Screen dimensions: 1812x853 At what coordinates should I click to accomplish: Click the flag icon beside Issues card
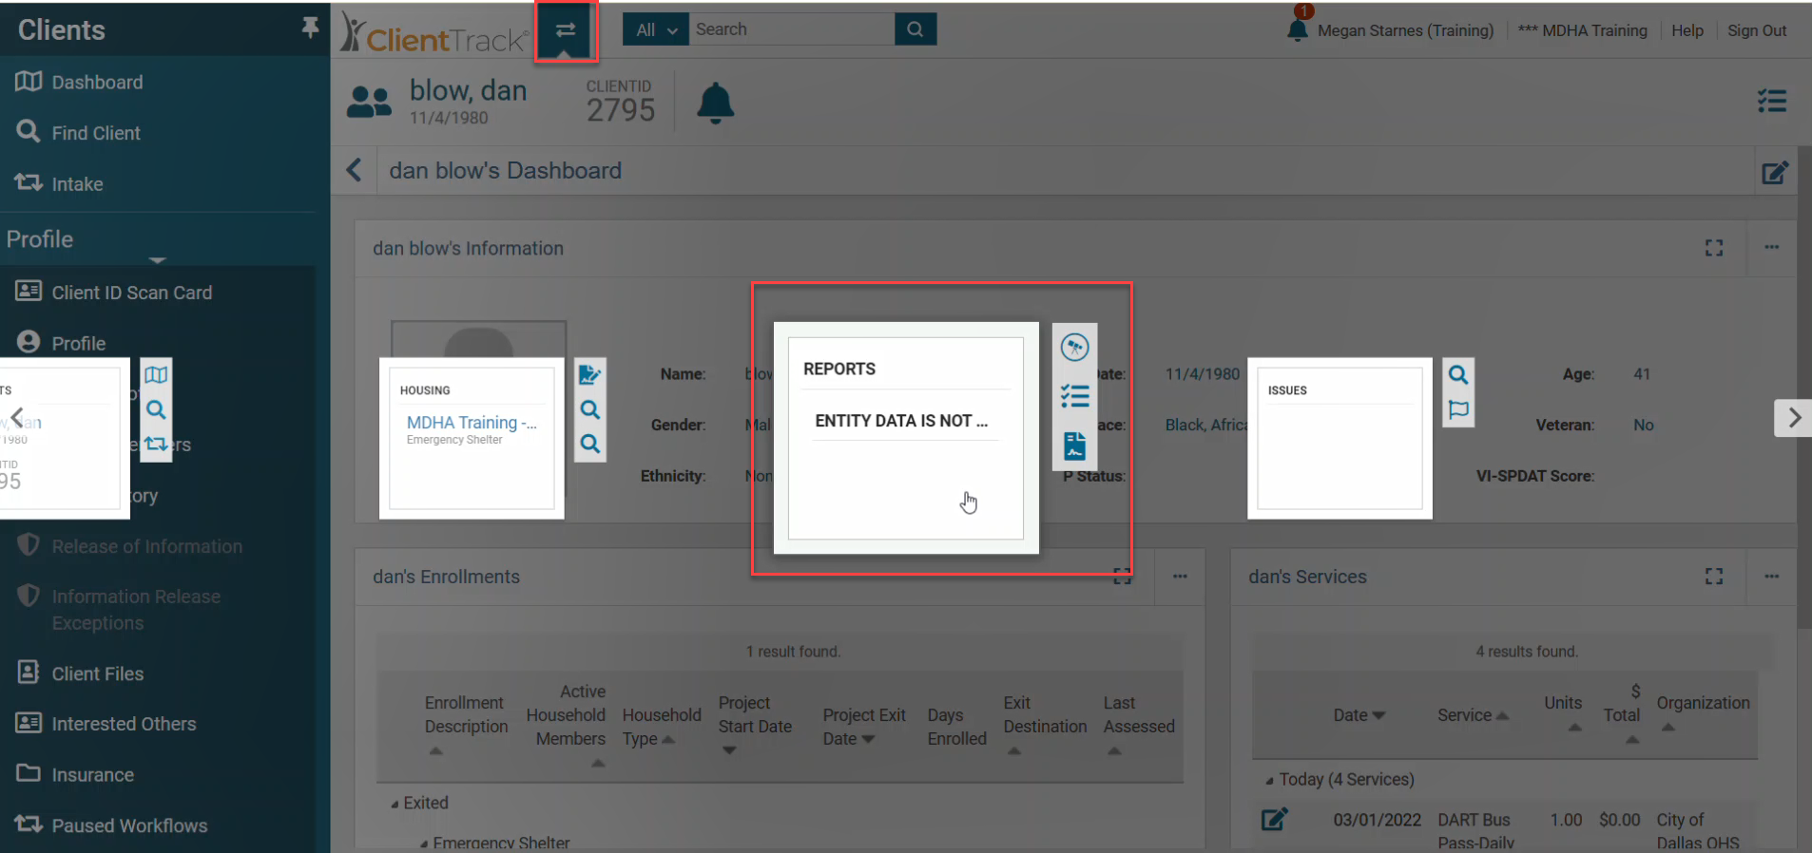(1457, 410)
